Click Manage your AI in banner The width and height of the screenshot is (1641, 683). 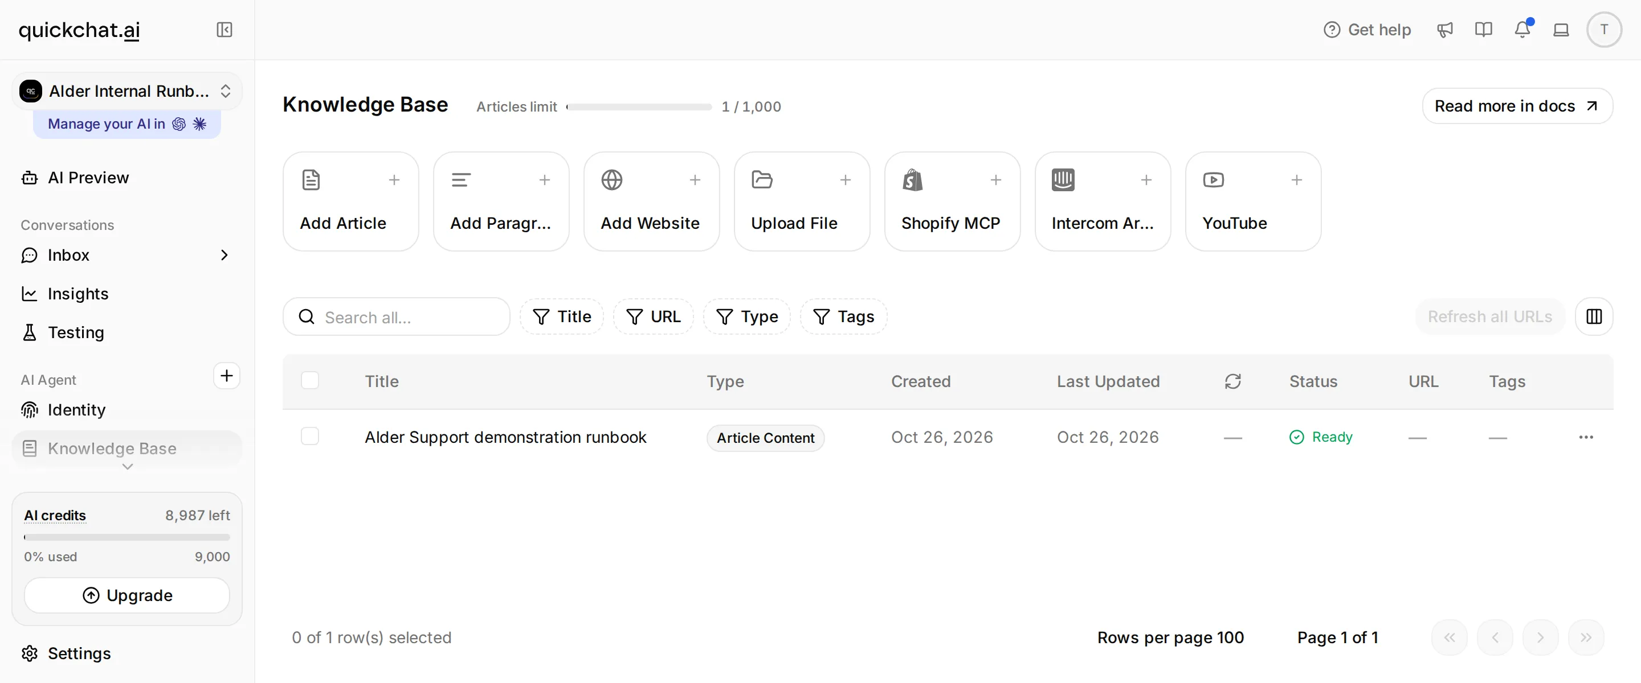(126, 124)
